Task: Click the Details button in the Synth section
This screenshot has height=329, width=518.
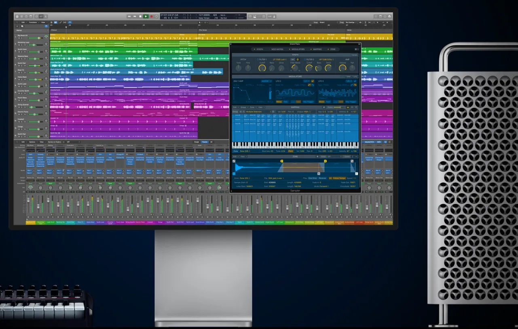Action: [x=354, y=55]
